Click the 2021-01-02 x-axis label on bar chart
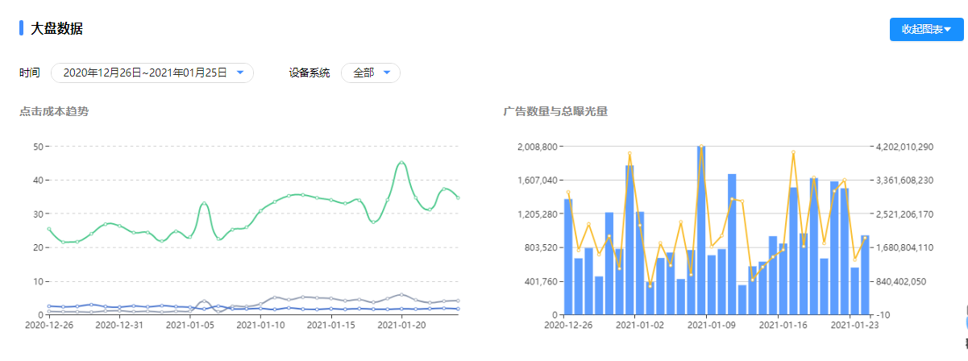 (x=640, y=326)
